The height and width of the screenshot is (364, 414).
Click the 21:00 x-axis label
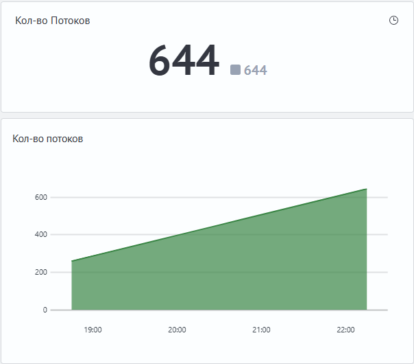point(261,330)
